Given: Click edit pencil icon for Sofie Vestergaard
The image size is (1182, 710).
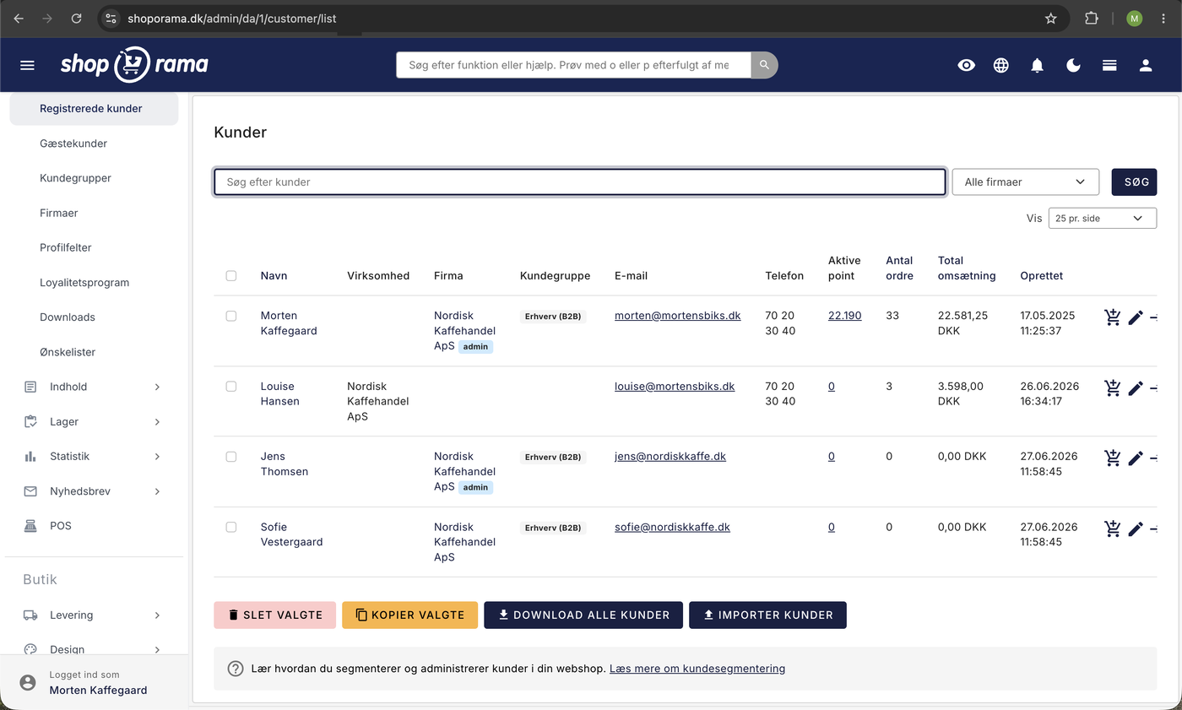Looking at the screenshot, I should tap(1136, 528).
